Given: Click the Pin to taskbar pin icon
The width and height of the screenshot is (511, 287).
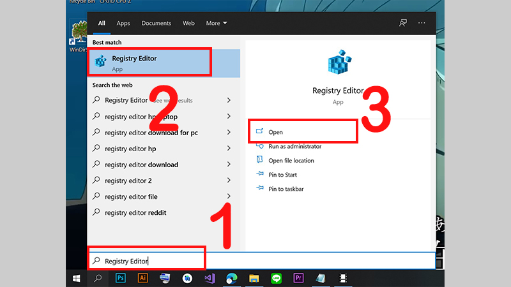Looking at the screenshot, I should pos(260,188).
